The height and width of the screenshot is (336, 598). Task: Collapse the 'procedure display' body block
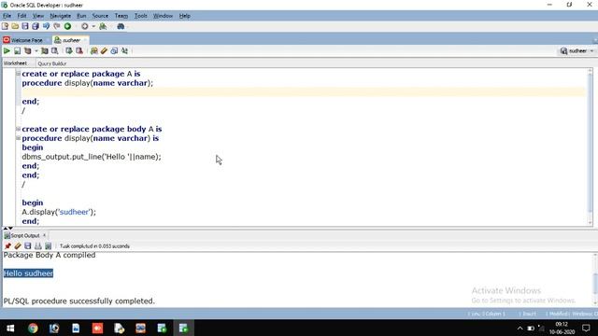point(18,138)
